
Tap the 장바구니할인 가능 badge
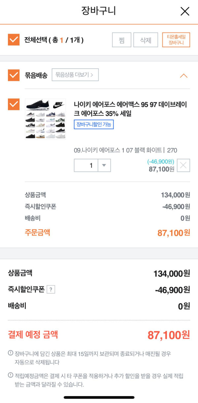94,125
